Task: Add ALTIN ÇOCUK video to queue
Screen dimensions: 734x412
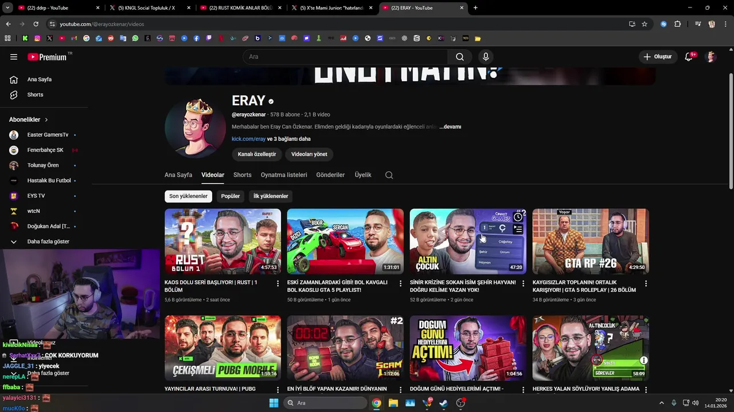Action: coord(518,229)
